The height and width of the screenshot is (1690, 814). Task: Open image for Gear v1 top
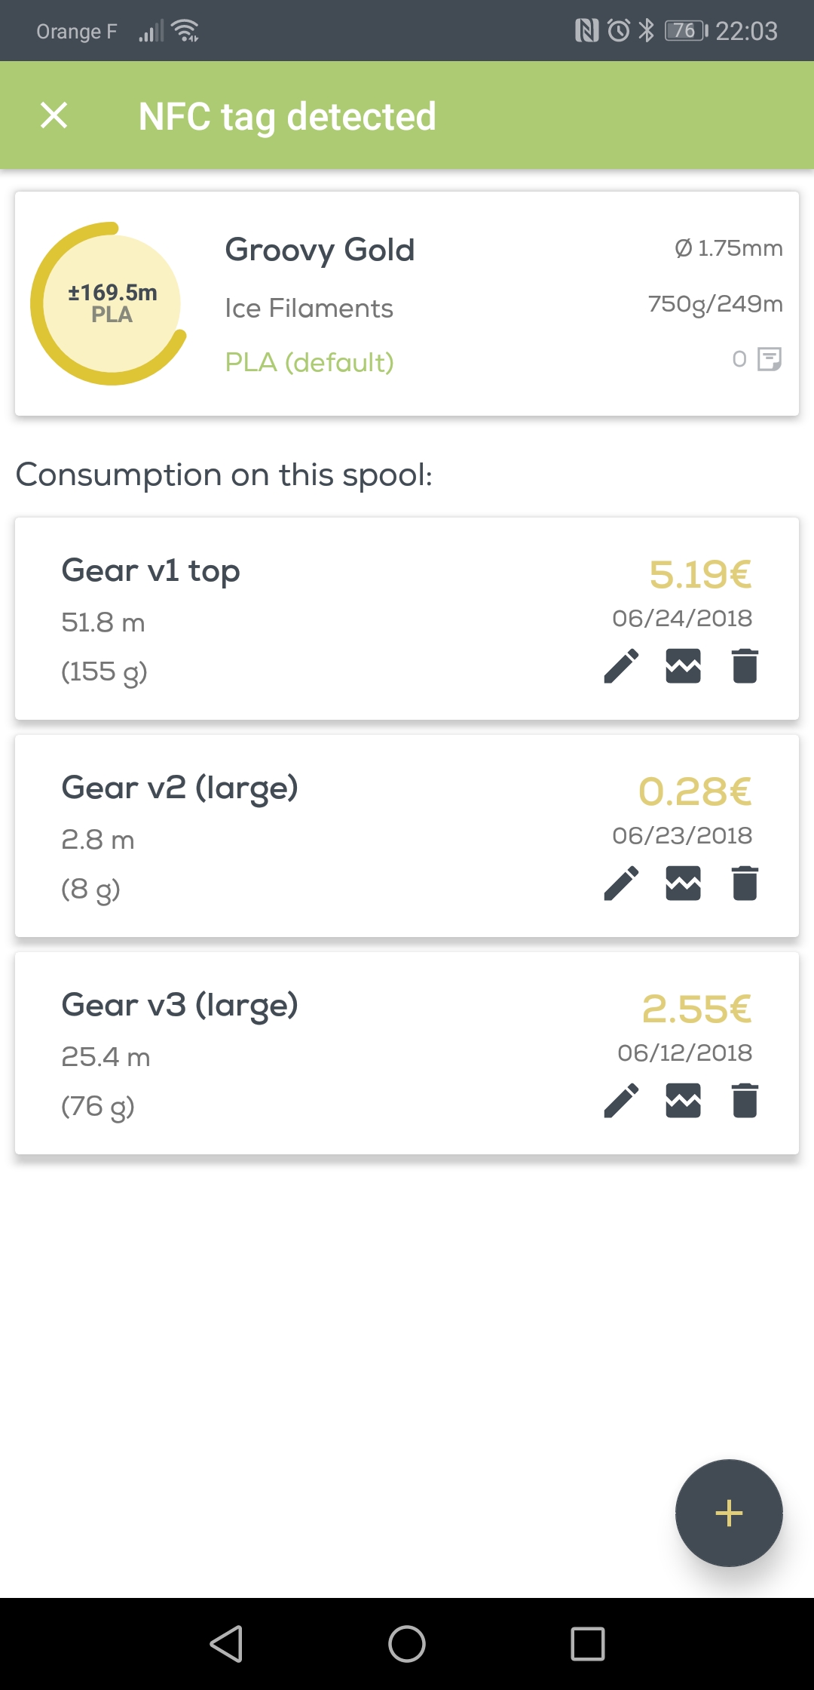click(683, 666)
